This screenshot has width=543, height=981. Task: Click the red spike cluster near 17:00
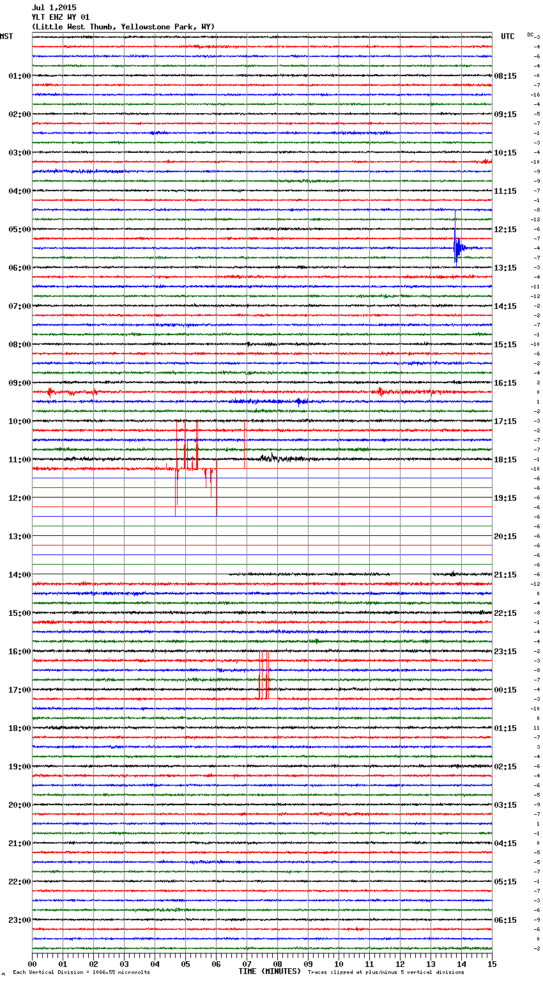click(264, 675)
